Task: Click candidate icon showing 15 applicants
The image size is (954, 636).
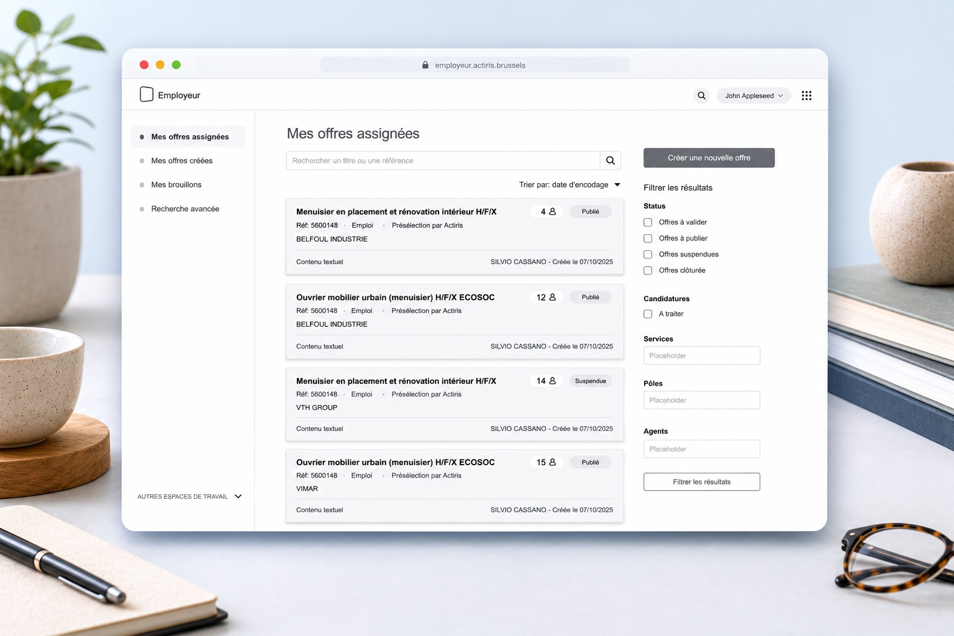Action: pos(552,462)
